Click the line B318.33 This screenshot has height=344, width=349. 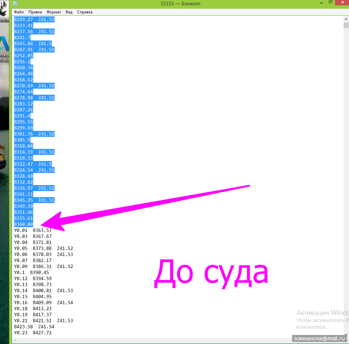pyautogui.click(x=23, y=158)
